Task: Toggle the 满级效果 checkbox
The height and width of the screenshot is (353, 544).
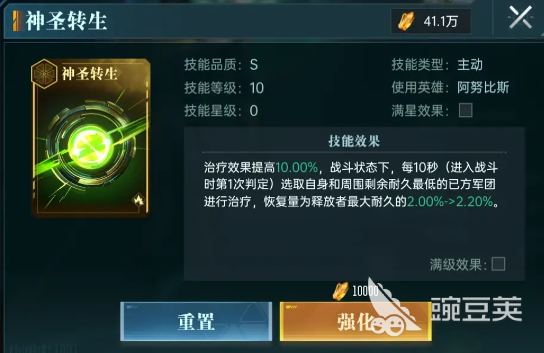Action: (x=498, y=264)
